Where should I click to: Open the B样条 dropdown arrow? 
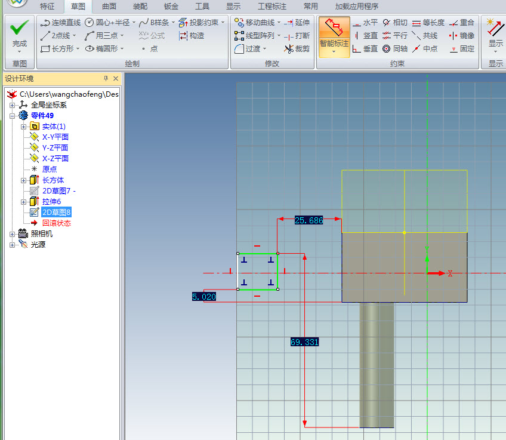(x=173, y=23)
